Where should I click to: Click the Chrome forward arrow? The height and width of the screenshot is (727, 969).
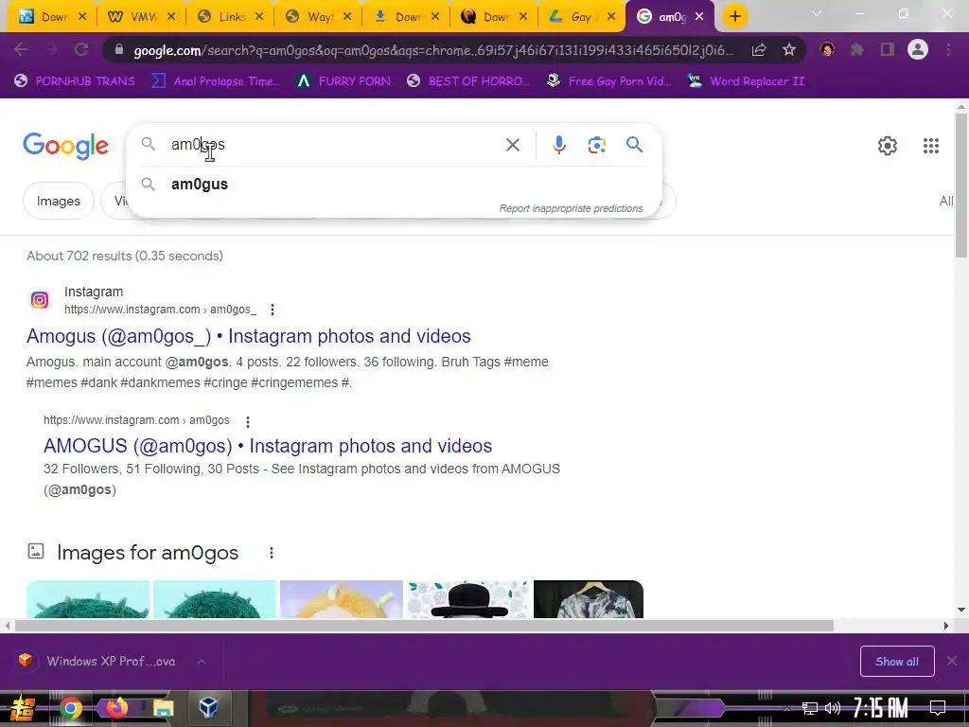coord(51,49)
